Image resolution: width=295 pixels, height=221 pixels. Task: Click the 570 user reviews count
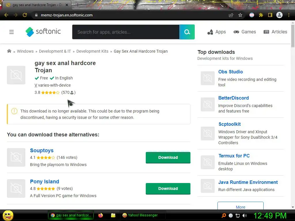(68, 92)
